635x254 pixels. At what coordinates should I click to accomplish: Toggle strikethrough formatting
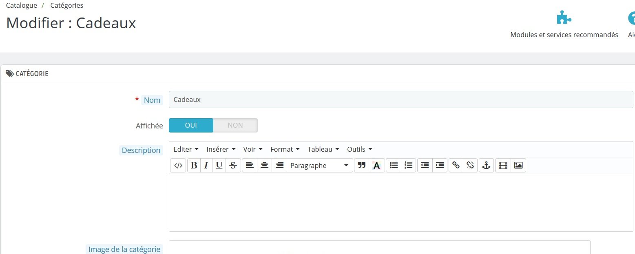click(233, 165)
